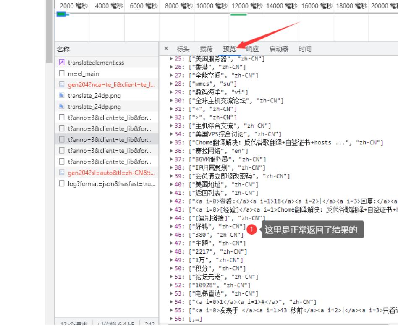Screen dimensions: 398x327
Task: Expand array entry 39 会员请立即修改密码
Action: [171, 176]
